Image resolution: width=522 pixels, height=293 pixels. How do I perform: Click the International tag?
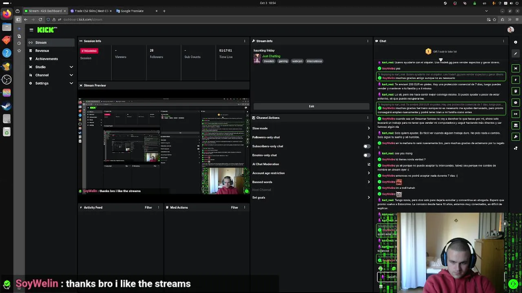tap(314, 61)
